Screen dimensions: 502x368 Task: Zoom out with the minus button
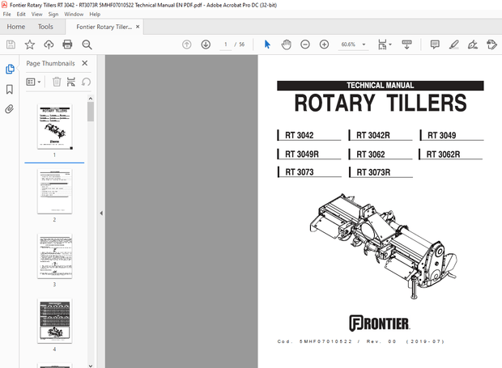pos(305,44)
